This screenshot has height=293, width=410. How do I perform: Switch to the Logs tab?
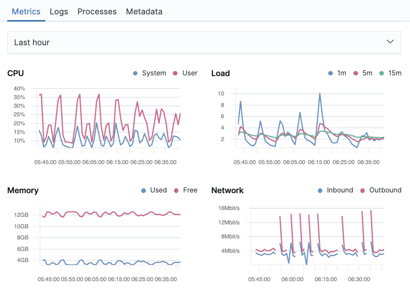59,11
